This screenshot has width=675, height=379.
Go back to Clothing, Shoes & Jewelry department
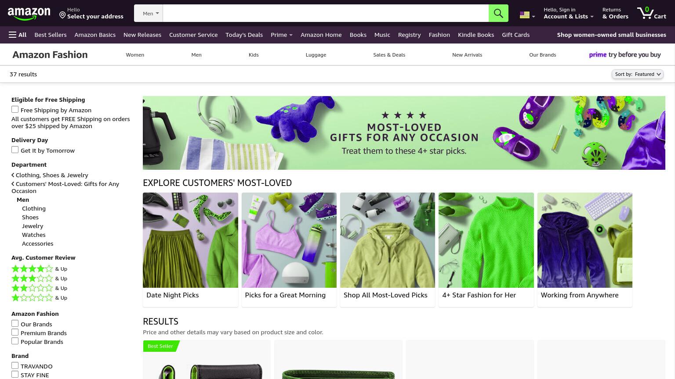point(50,175)
